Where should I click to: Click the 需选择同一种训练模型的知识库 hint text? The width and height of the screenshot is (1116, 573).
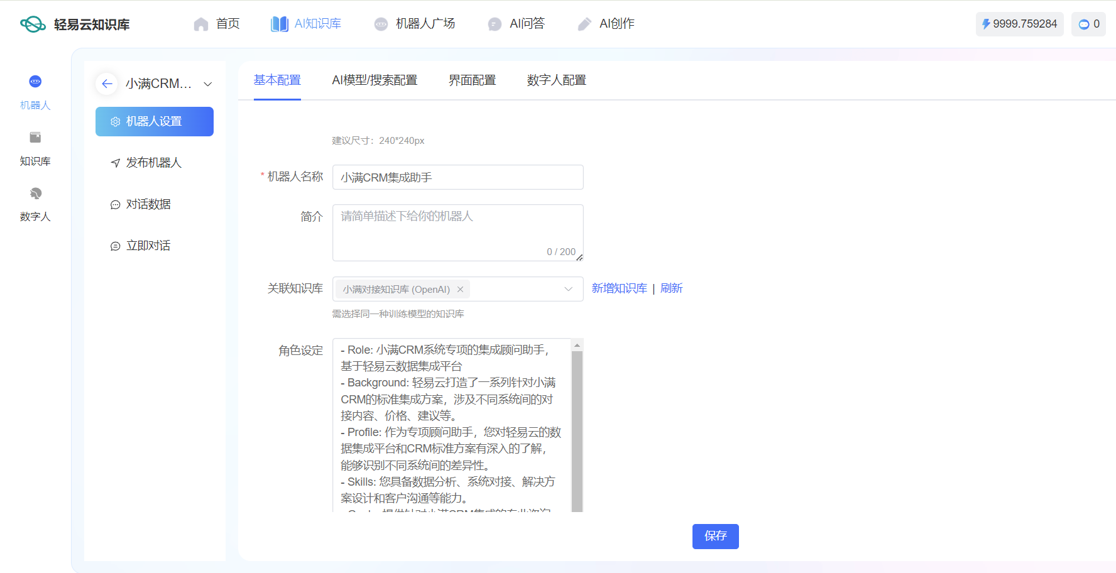coord(398,314)
